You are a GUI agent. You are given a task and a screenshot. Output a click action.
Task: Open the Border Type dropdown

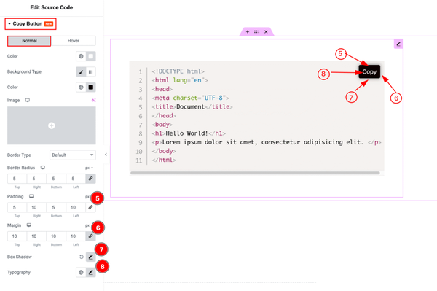[x=73, y=155]
